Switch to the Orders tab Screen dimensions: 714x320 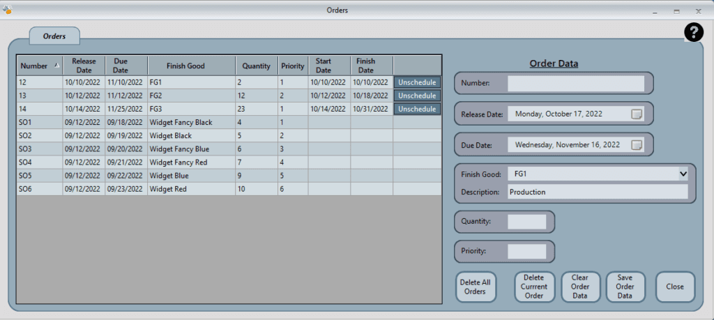54,36
